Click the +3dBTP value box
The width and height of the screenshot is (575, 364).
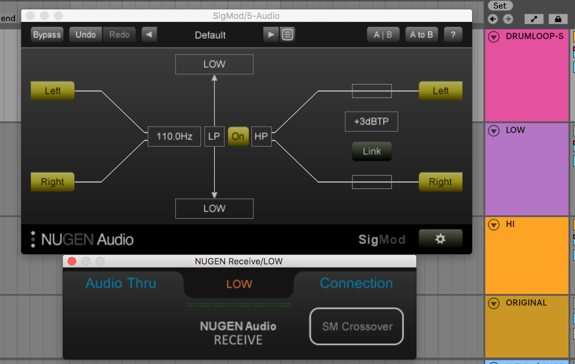pos(372,122)
